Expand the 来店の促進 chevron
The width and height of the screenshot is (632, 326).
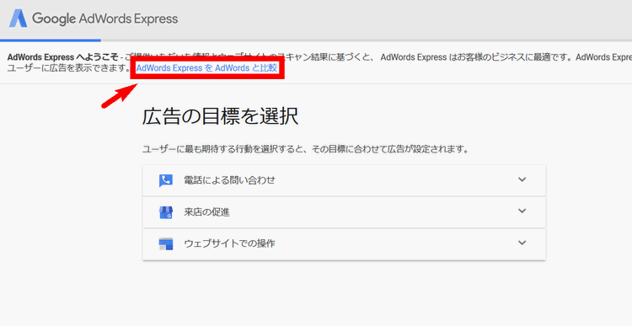point(522,211)
